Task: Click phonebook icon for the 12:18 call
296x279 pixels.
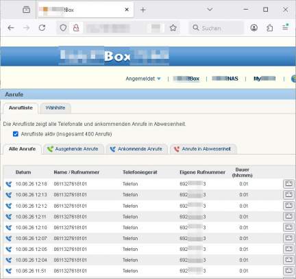Action: 288,184
